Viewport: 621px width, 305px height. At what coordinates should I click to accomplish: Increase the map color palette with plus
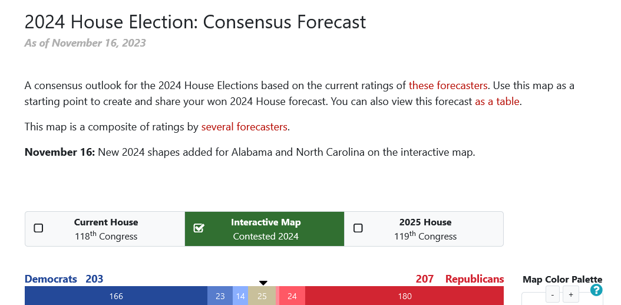point(571,295)
